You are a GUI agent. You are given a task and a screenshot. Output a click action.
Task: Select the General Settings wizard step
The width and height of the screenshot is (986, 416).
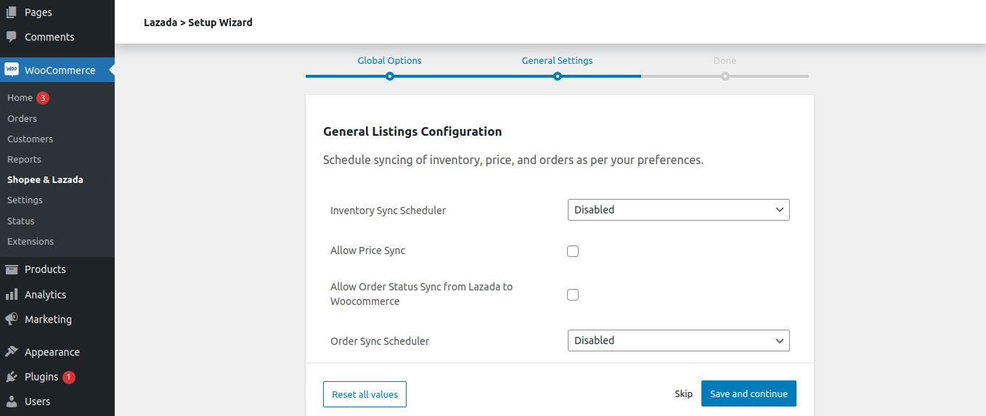(557, 61)
